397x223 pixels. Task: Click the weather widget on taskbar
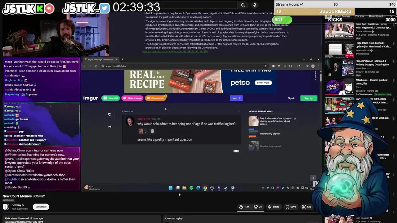click(x=93, y=188)
